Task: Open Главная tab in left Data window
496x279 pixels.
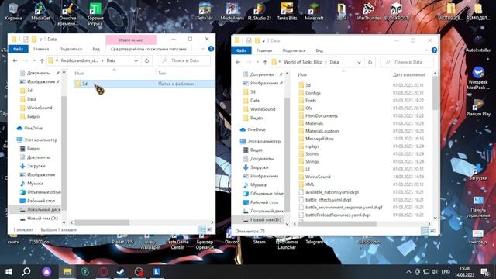Action: 41,49
